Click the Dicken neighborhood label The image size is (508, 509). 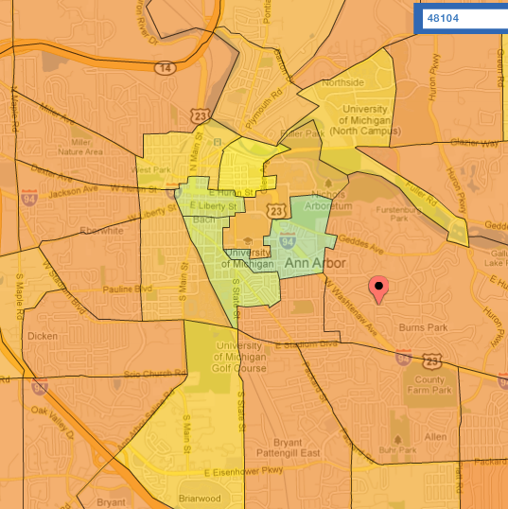43,336
